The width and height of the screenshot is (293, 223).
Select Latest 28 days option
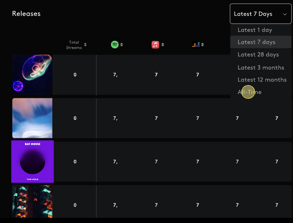[x=258, y=54]
